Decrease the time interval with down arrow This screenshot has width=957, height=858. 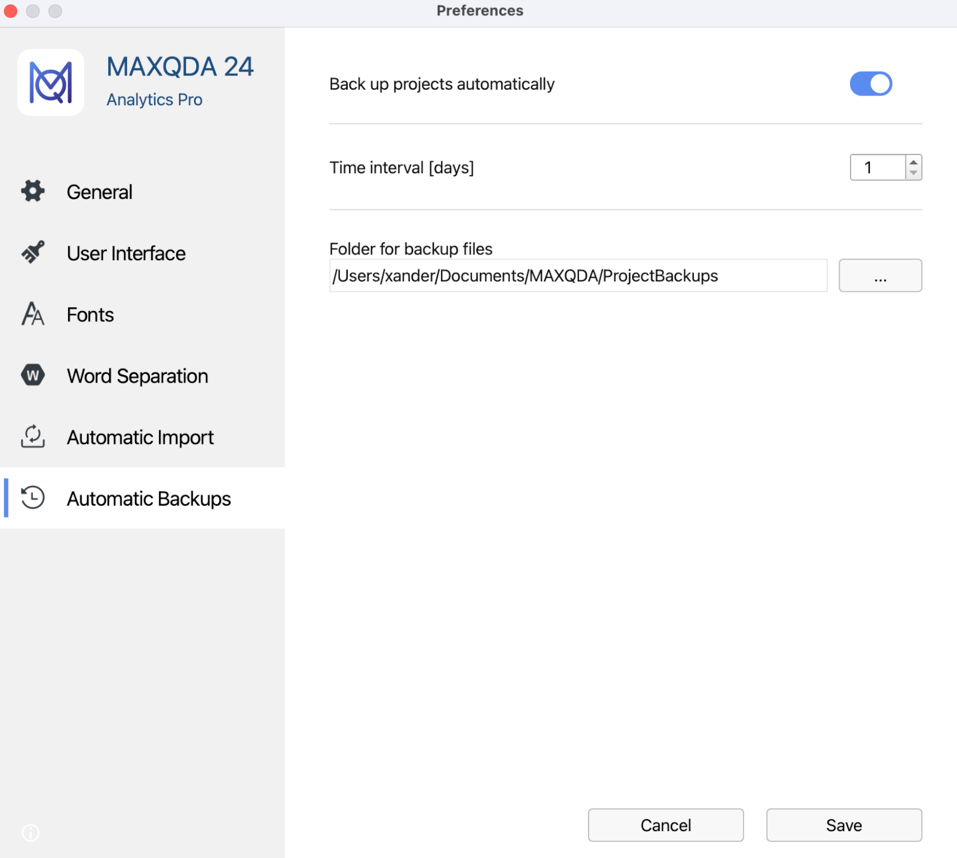click(x=912, y=173)
